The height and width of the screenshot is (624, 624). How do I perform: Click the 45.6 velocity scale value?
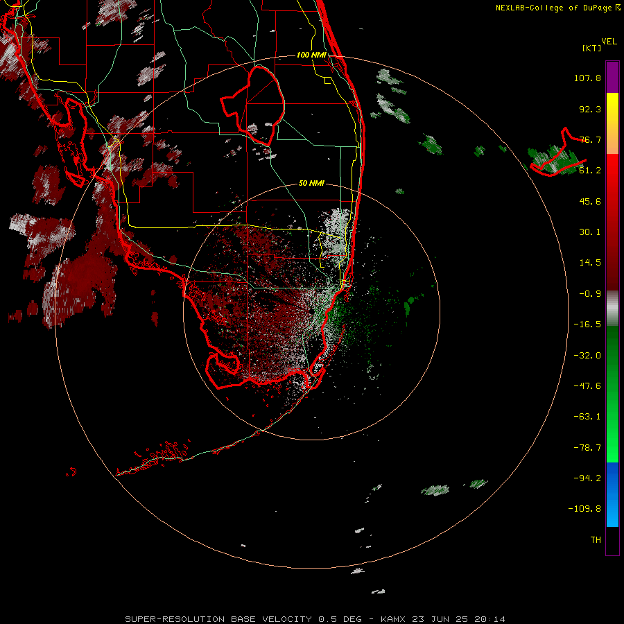(x=590, y=201)
